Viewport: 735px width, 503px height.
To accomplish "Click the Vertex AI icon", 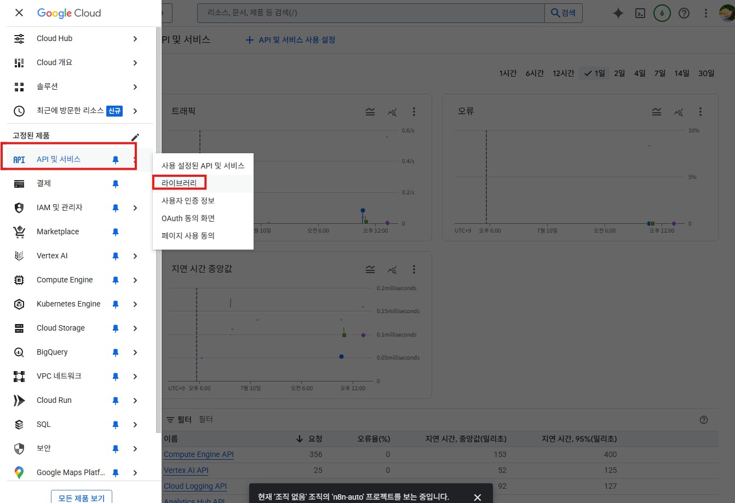I will 19,256.
